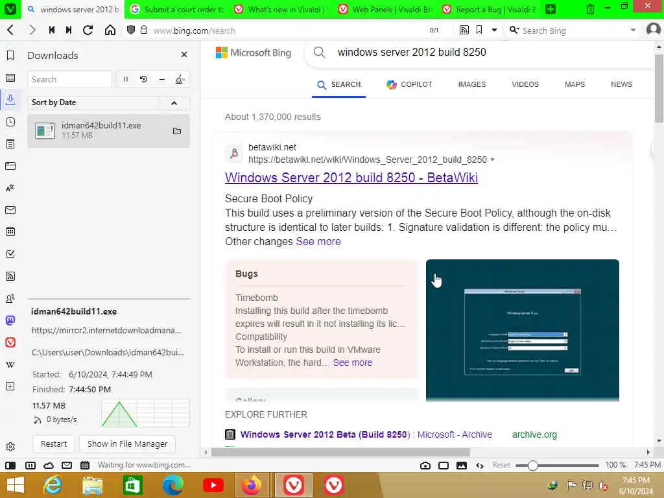Open the Translate panel
This screenshot has width=664, height=498.
click(10, 188)
